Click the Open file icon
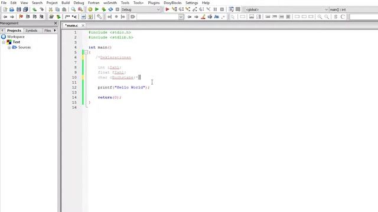Image resolution: width=378 pixels, height=212 pixels. [12, 9]
